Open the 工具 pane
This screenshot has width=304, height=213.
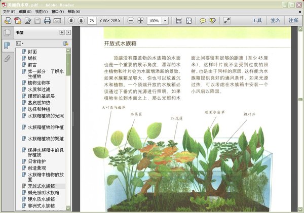(257, 20)
